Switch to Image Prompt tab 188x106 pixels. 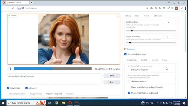[x=36, y=94]
